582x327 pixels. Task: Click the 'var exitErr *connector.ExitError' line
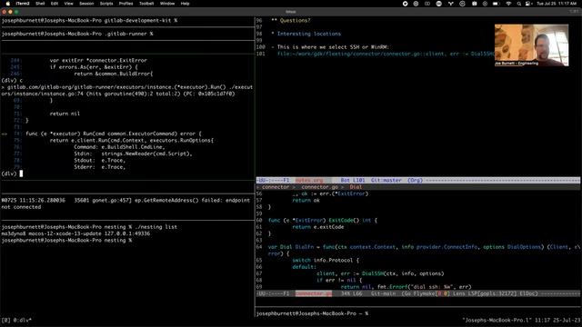(x=98, y=61)
